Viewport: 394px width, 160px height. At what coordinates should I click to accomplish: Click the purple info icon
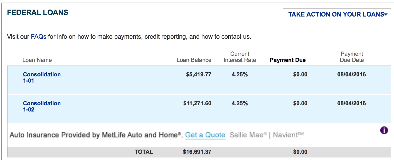[x=384, y=130]
